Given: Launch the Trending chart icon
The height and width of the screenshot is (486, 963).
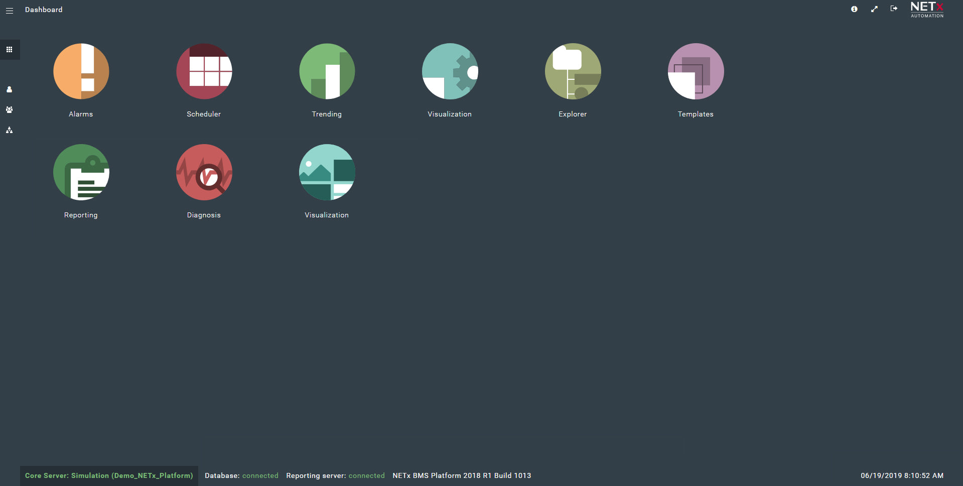Looking at the screenshot, I should pos(327,71).
